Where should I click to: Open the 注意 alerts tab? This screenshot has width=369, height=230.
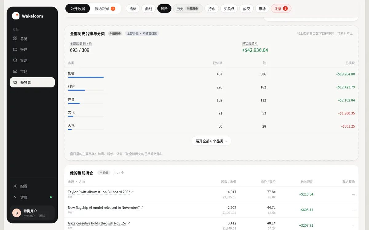pos(281,9)
